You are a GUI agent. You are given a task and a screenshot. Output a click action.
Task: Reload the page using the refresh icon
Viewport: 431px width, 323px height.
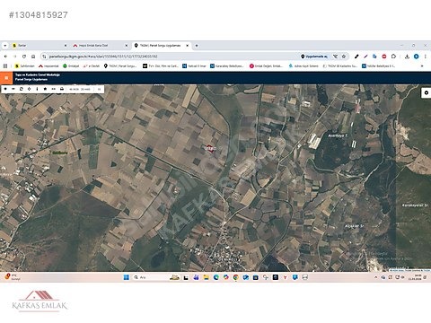(24, 57)
